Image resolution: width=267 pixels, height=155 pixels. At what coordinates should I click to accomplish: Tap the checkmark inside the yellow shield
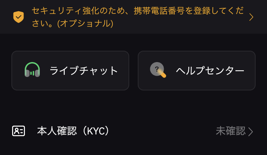[x=19, y=17]
